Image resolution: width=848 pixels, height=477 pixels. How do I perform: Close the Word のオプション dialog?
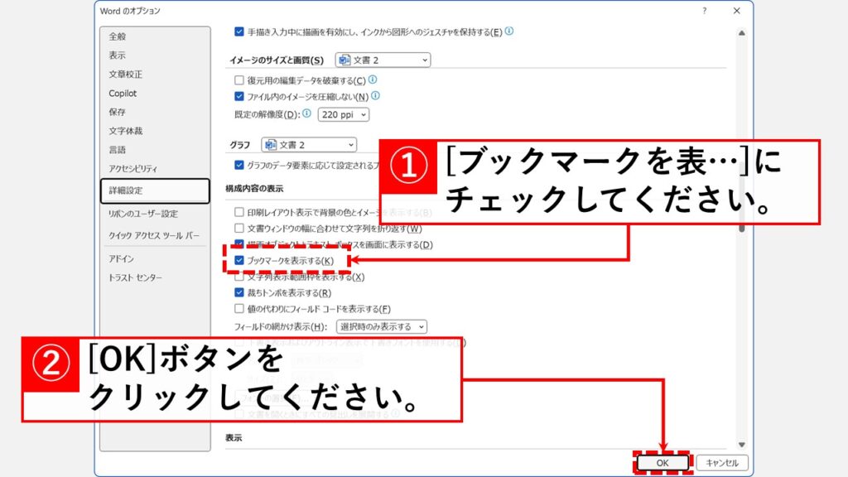point(736,11)
